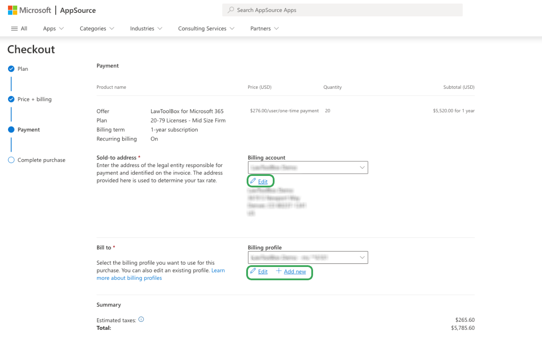Click the Estimated taxes info icon
Image resolution: width=542 pixels, height=343 pixels.
pos(141,320)
